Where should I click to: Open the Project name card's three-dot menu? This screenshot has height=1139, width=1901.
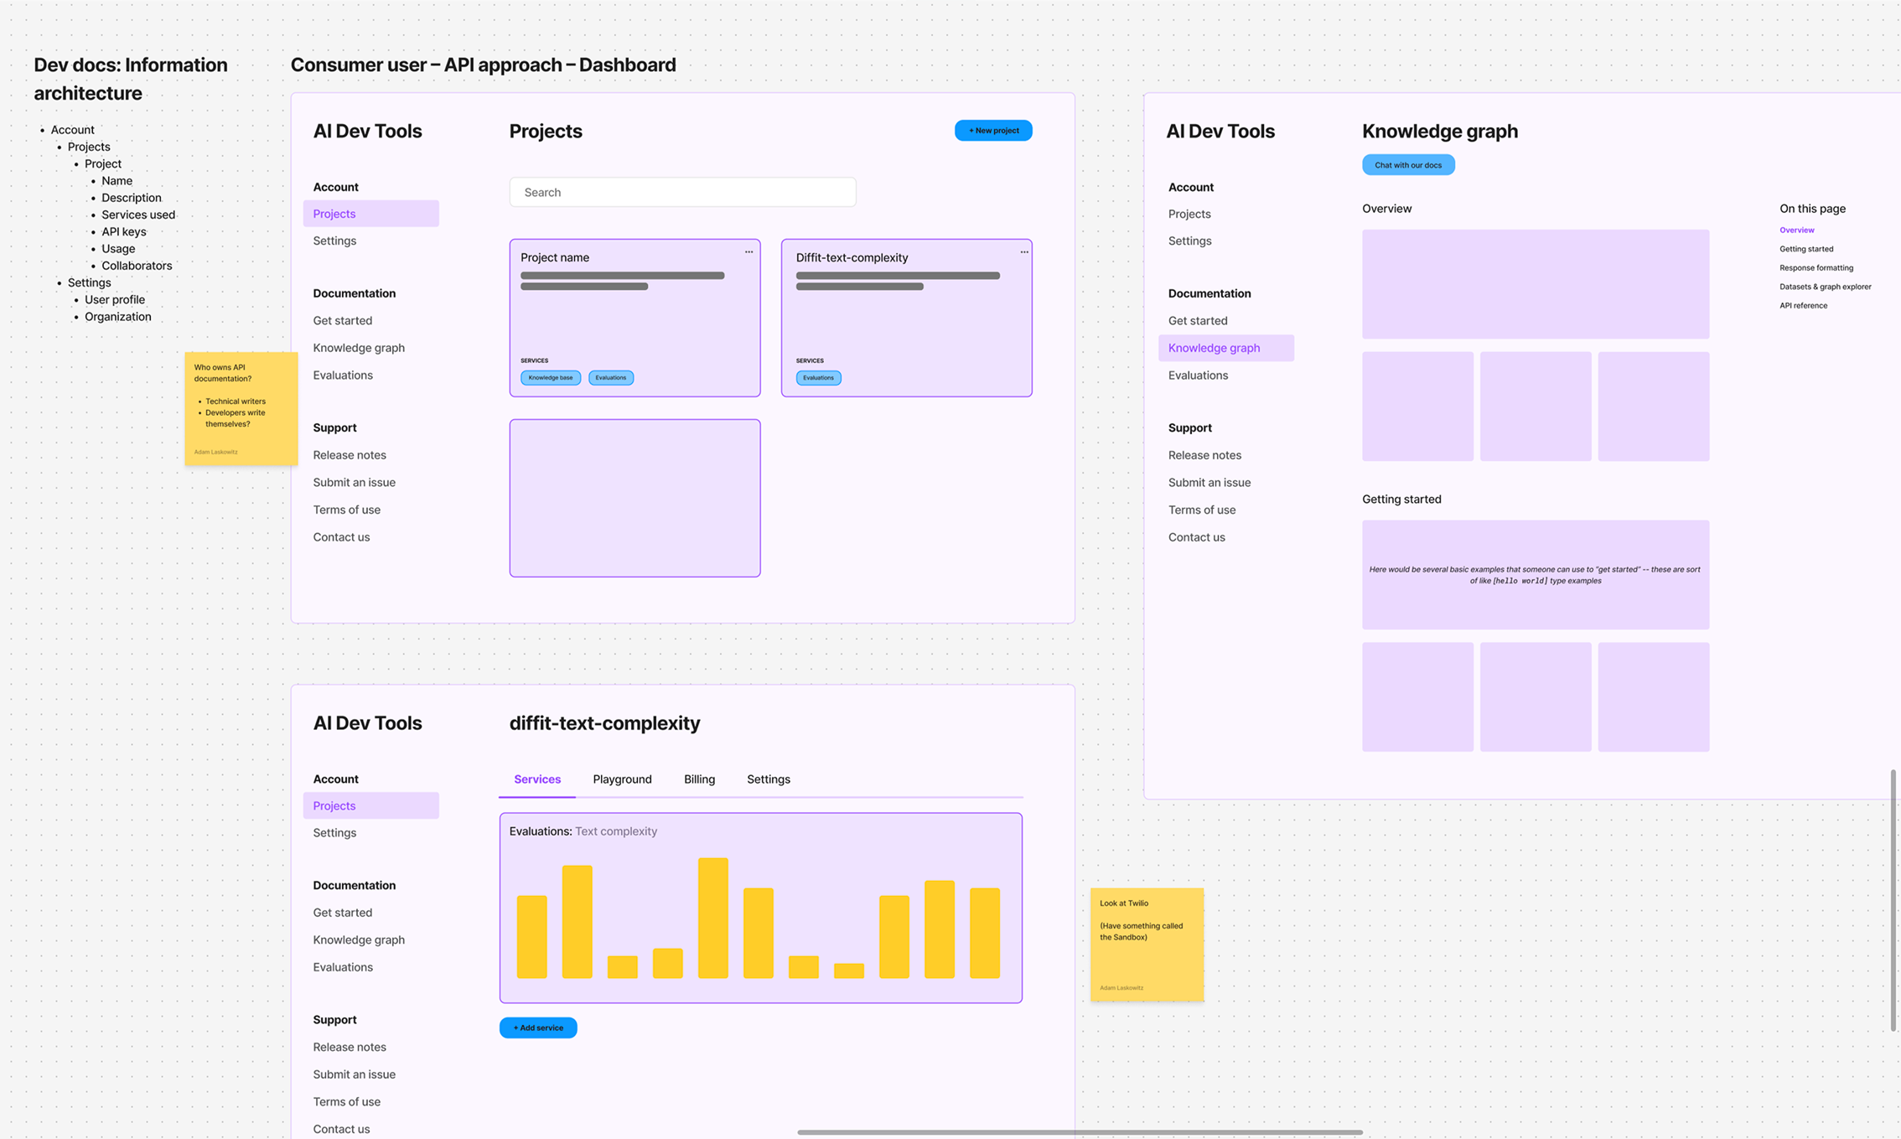coord(748,252)
